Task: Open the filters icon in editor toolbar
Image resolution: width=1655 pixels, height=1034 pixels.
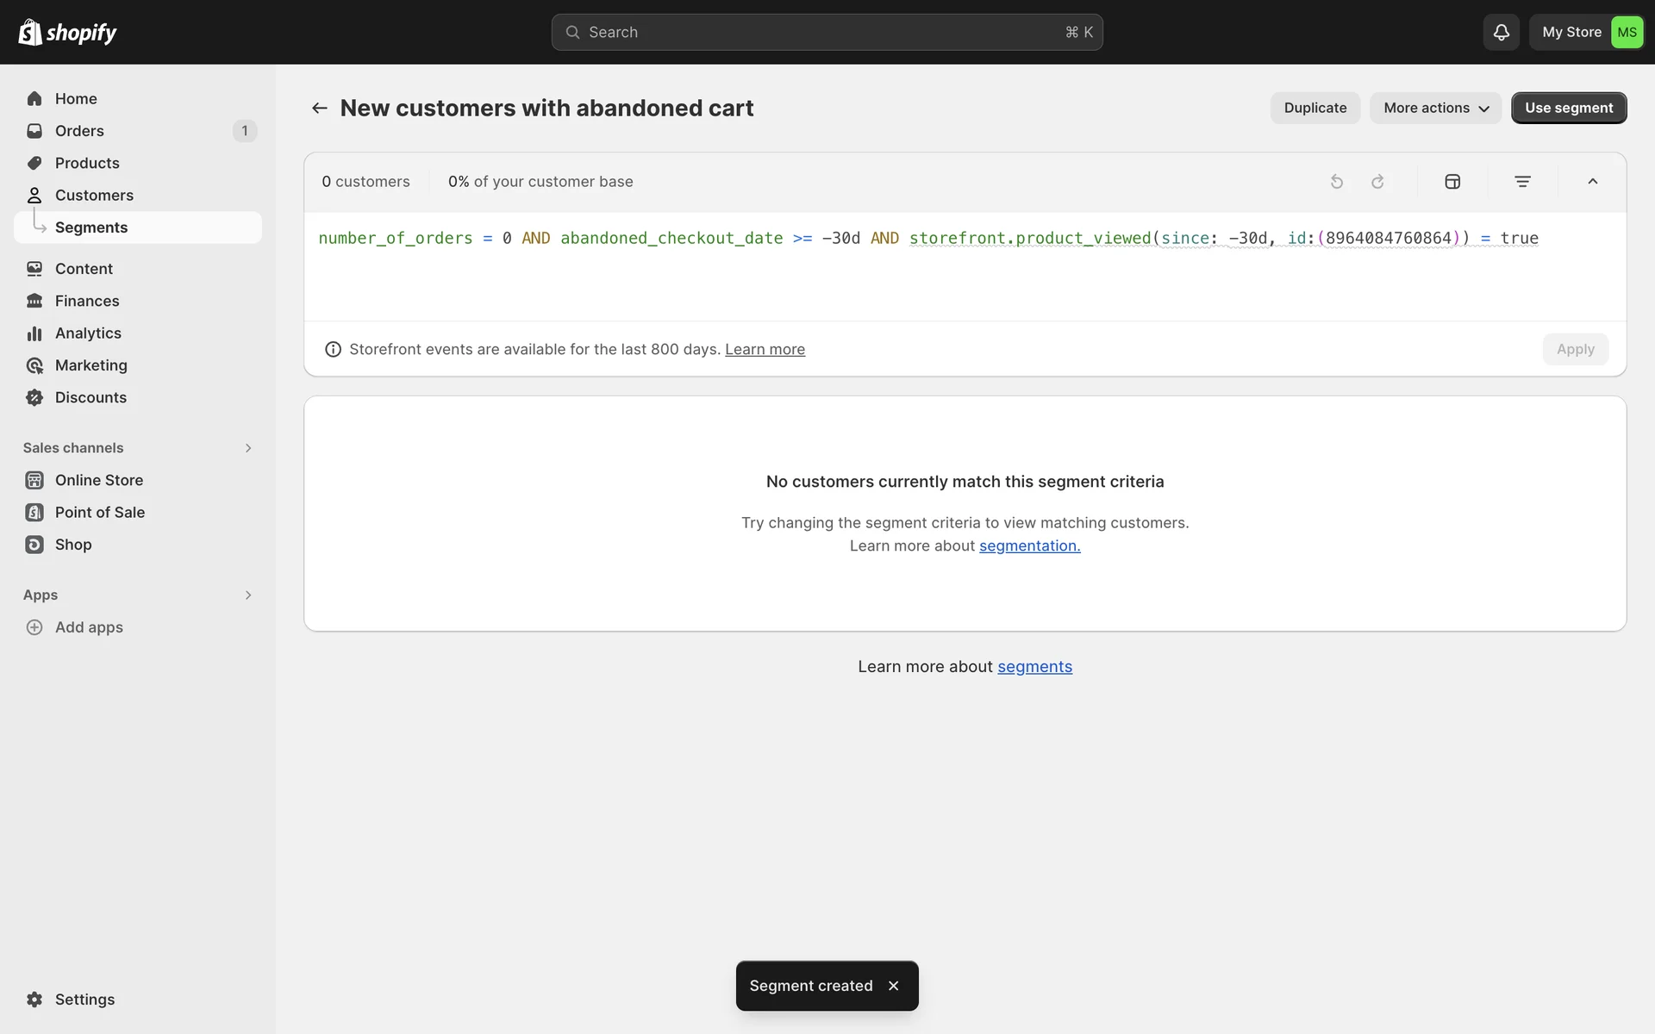Action: click(x=1522, y=182)
